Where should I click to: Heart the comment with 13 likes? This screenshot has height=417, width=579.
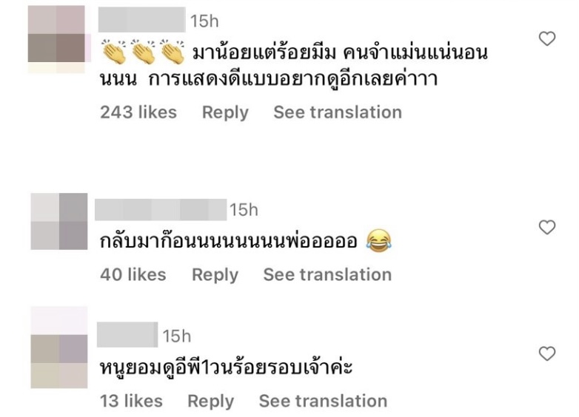click(547, 353)
